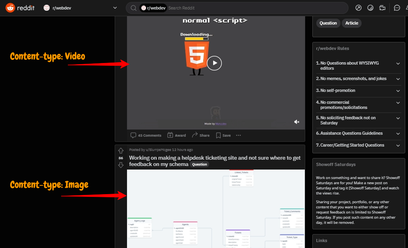Image resolution: width=408 pixels, height=248 pixels.
Task: Click the Reddit notifications bell
Action: click(406, 8)
